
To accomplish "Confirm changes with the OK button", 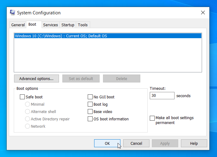I will click(x=107, y=143).
